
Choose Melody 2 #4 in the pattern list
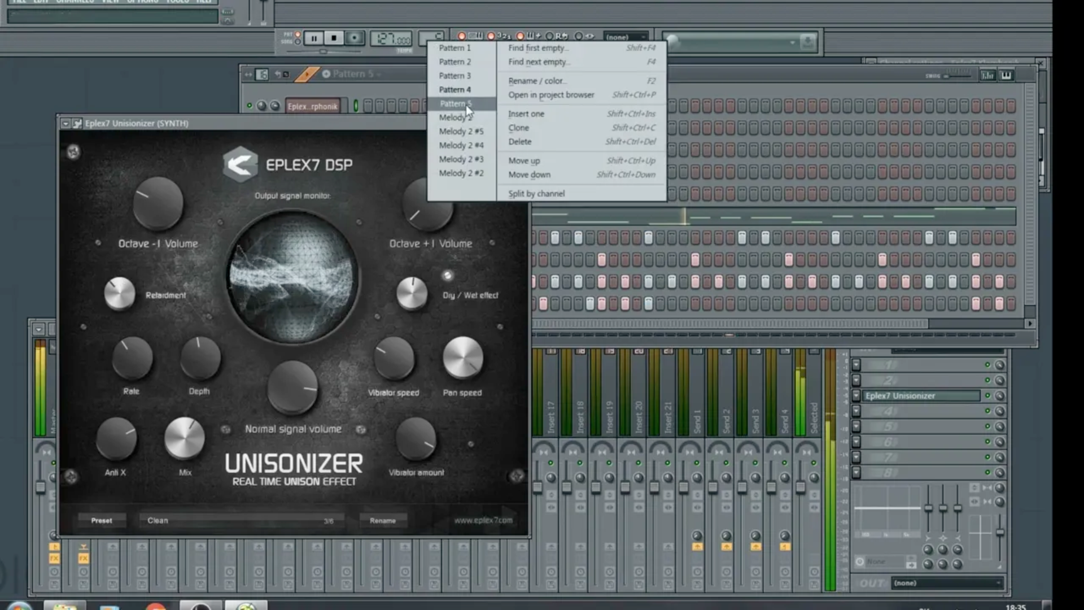pyautogui.click(x=461, y=145)
